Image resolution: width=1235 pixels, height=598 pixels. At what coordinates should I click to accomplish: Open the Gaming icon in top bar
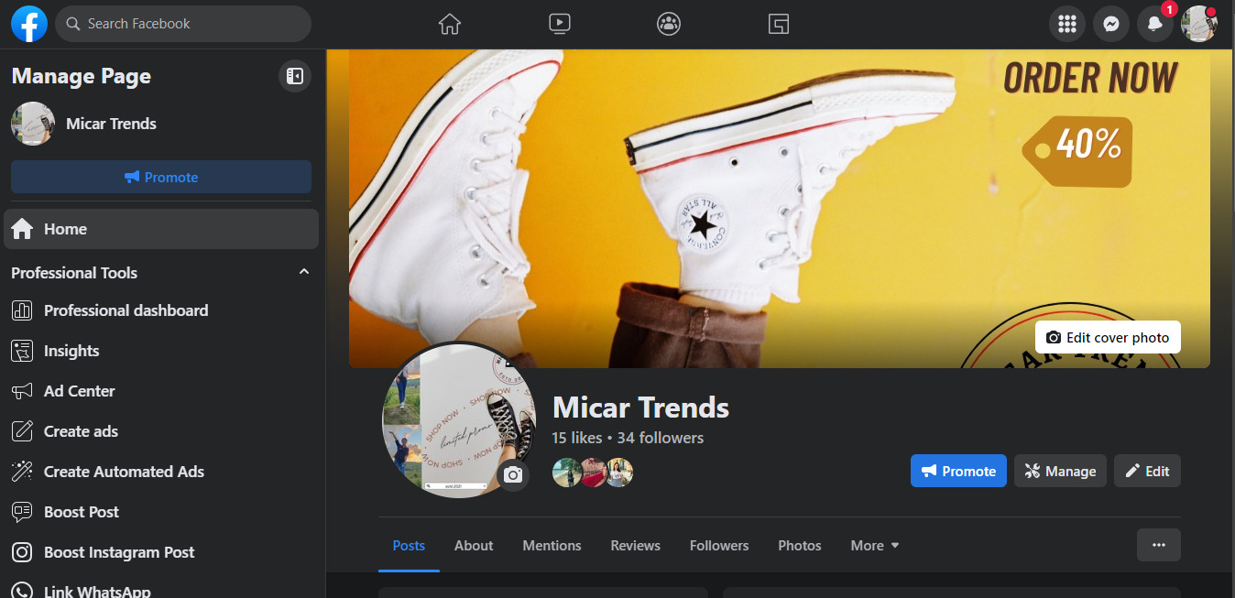pyautogui.click(x=779, y=24)
